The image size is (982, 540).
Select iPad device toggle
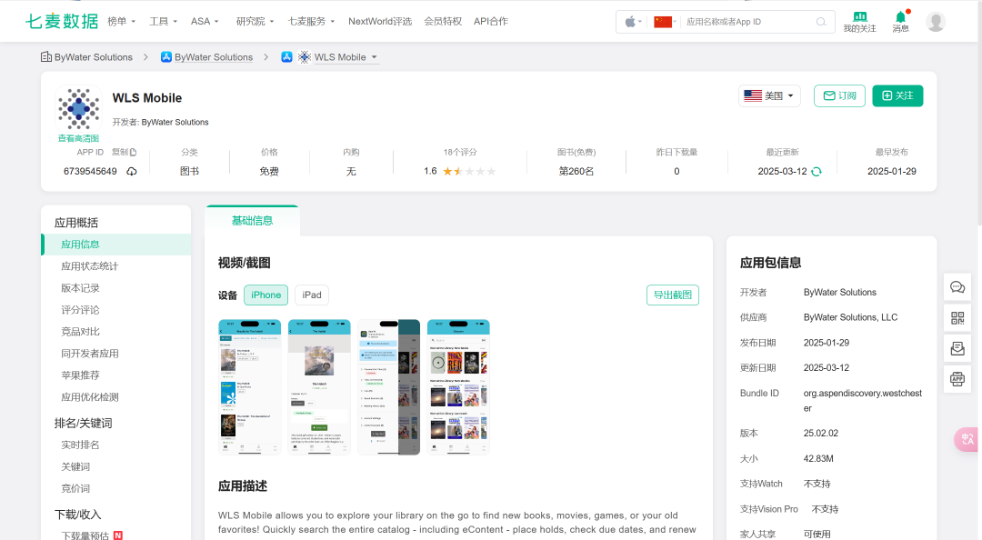312,295
